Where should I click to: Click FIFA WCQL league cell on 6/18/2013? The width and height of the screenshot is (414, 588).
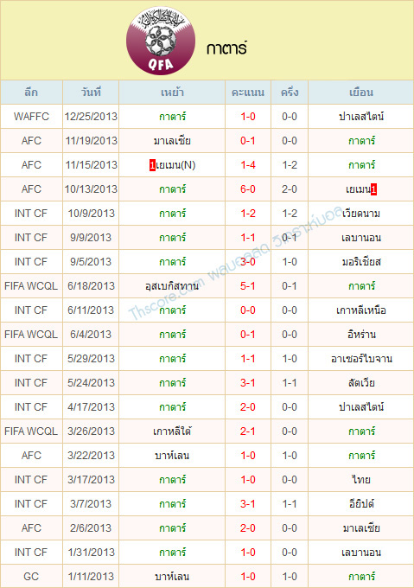click(x=31, y=285)
